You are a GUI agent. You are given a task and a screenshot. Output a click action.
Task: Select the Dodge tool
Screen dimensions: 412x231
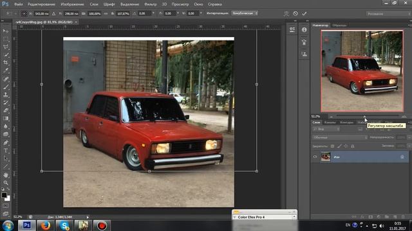coord(6,134)
